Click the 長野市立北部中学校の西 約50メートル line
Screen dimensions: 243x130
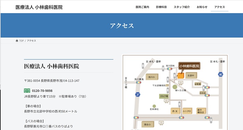coord(51,111)
